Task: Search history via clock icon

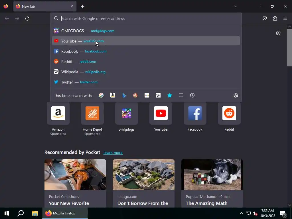Action: click(192, 95)
